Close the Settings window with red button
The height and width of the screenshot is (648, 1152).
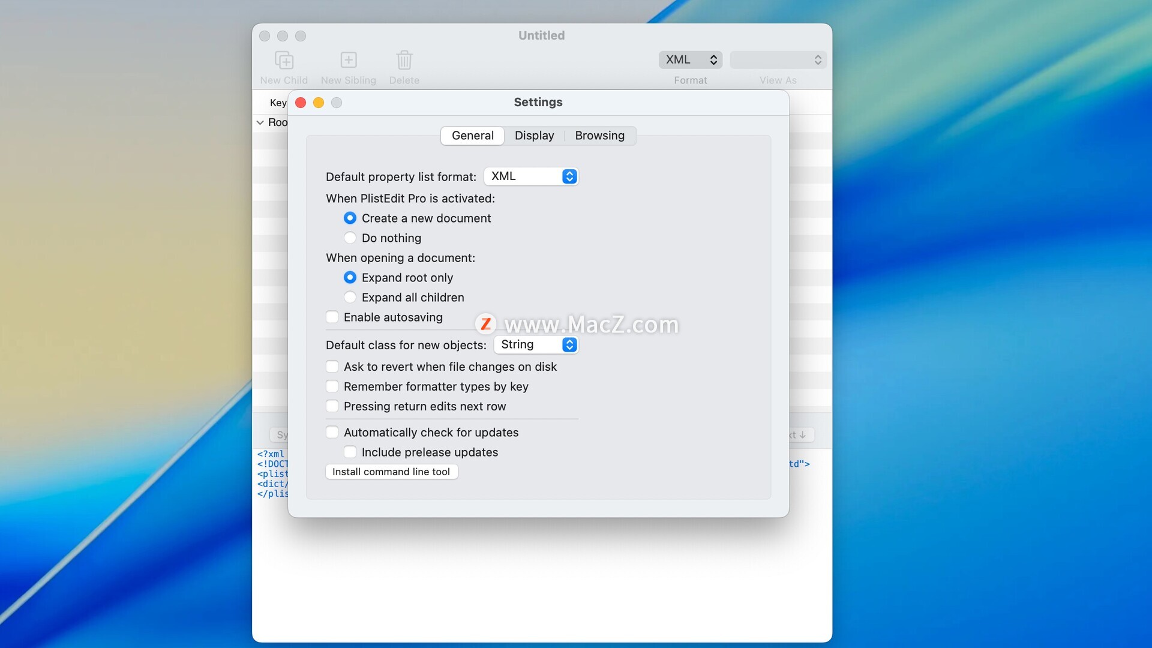pos(301,103)
